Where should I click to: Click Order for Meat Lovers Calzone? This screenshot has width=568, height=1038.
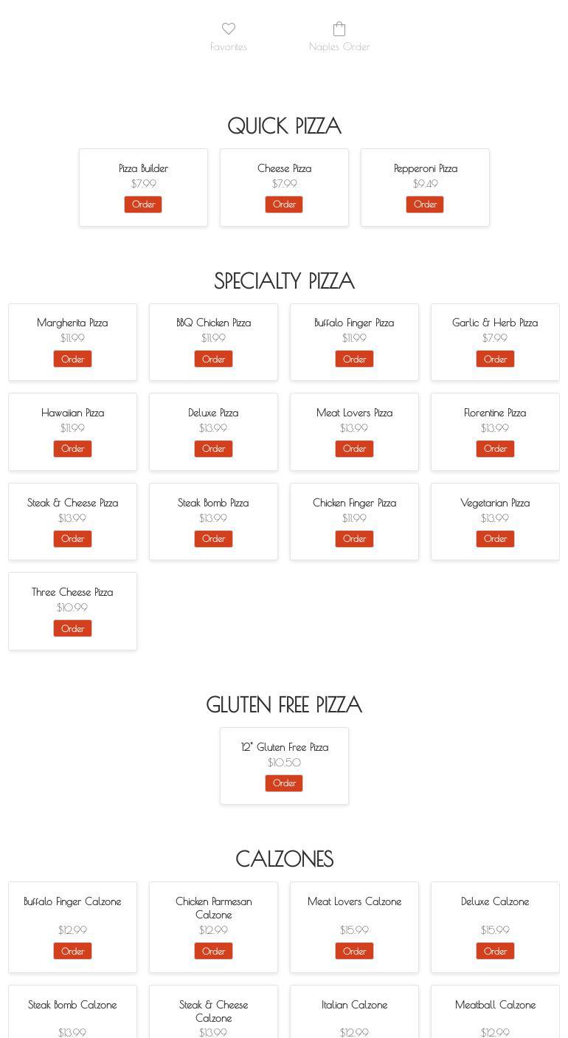coord(354,951)
